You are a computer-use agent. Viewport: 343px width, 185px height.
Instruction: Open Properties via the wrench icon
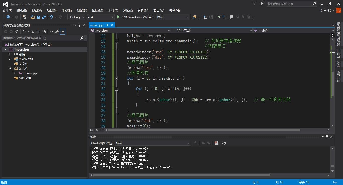(57, 32)
